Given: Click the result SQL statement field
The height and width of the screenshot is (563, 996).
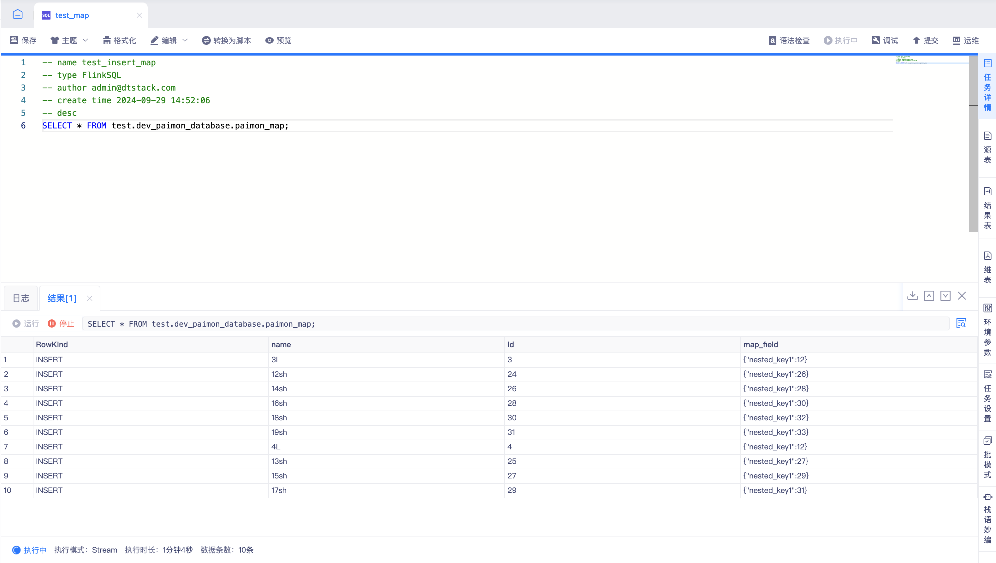Looking at the screenshot, I should (x=516, y=324).
